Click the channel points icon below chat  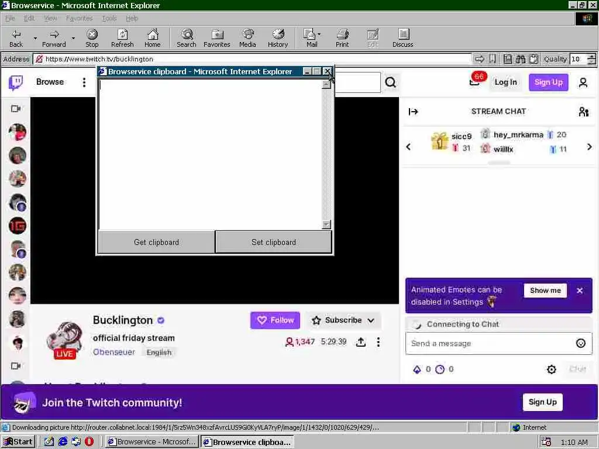(x=440, y=369)
